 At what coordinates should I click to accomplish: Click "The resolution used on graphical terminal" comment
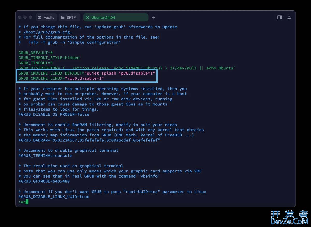pos(71,166)
